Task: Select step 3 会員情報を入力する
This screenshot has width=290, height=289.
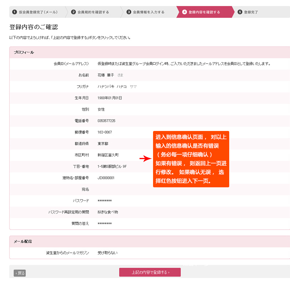Action: pyautogui.click(x=148, y=12)
